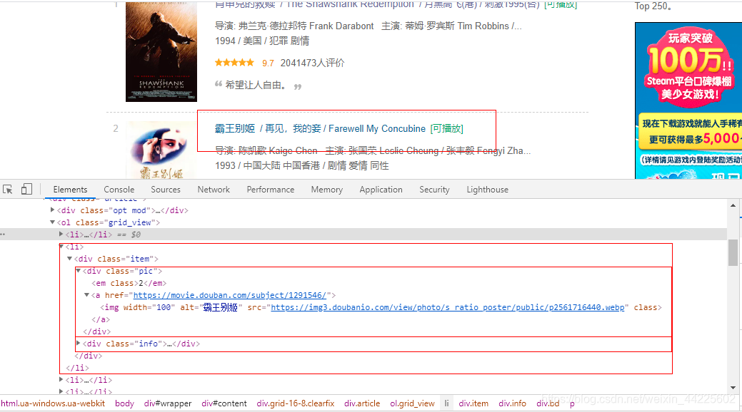
Task: Switch to the Sources tab
Action: (166, 190)
